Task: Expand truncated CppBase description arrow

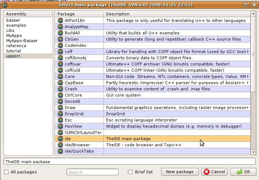Action: click(248, 83)
